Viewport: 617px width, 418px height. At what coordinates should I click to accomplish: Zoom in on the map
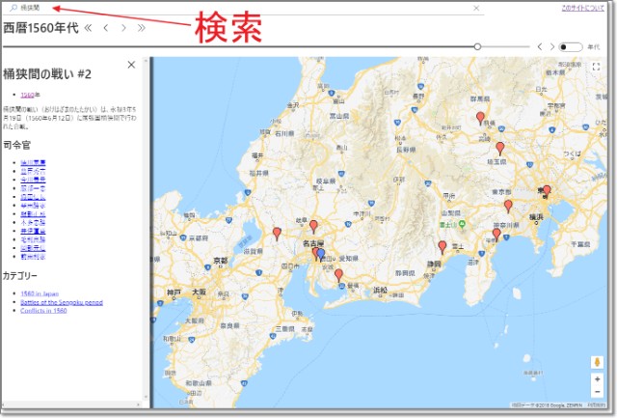[597, 380]
